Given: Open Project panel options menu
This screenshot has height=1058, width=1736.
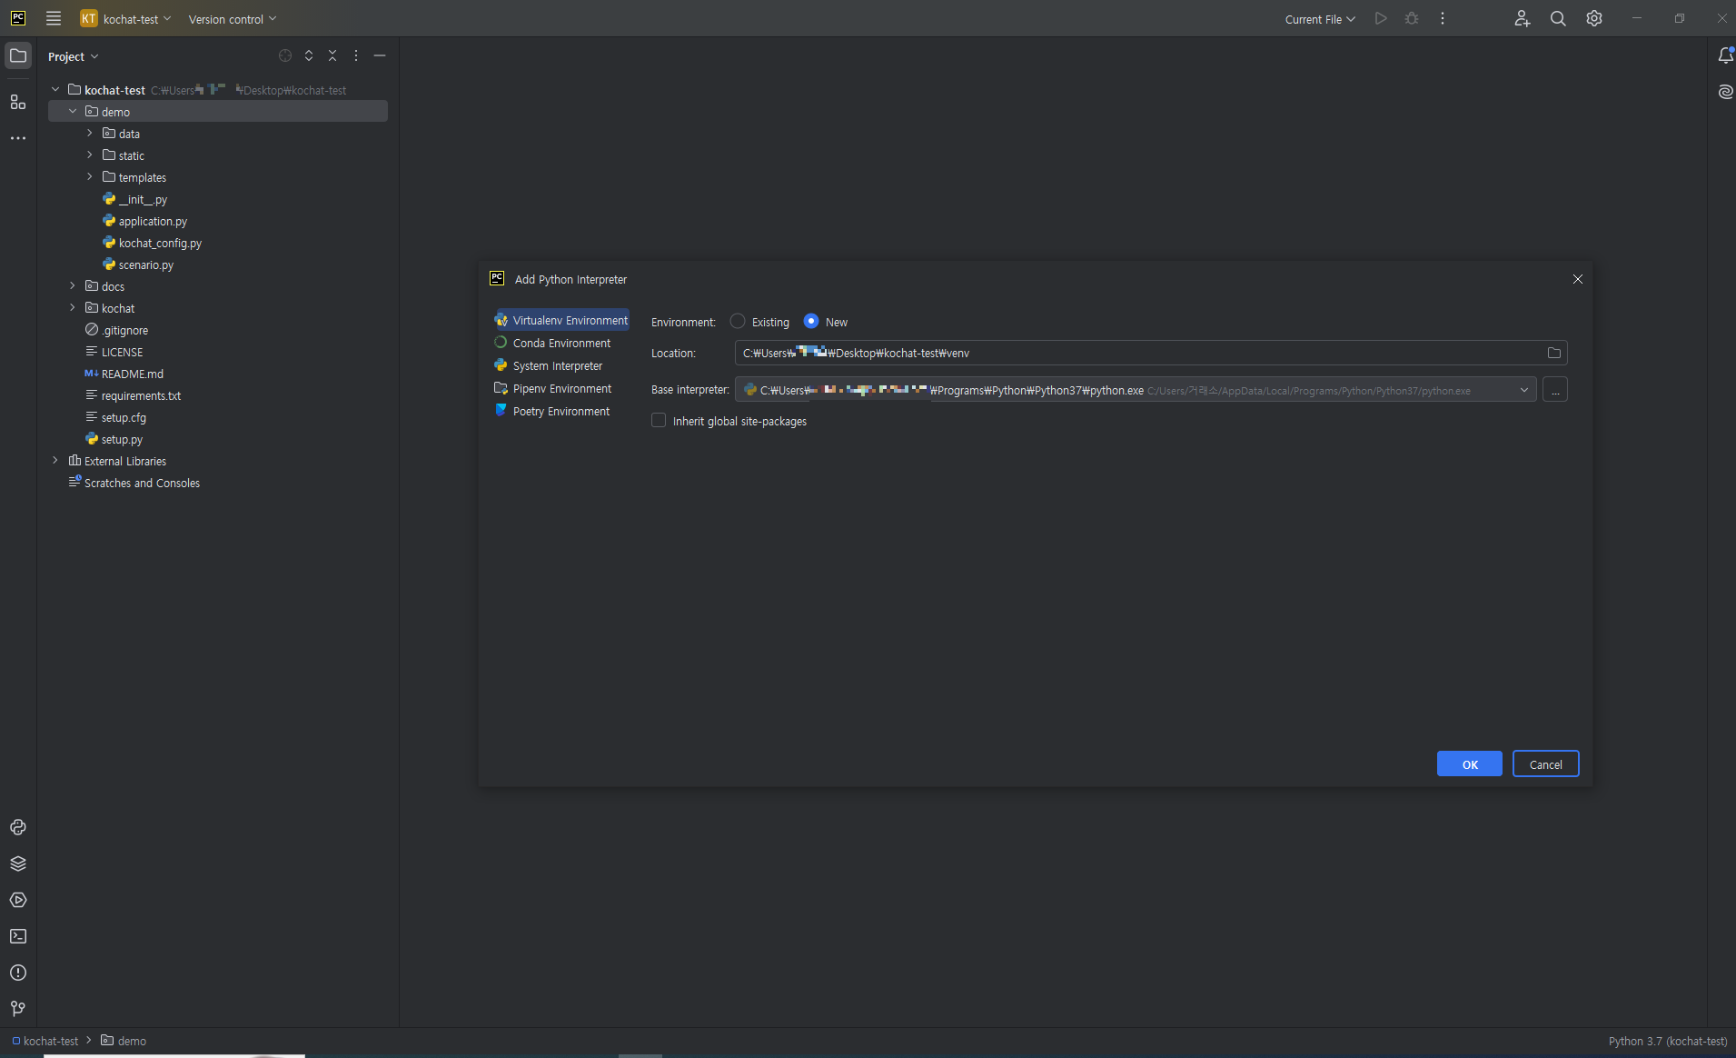Looking at the screenshot, I should tap(356, 55).
